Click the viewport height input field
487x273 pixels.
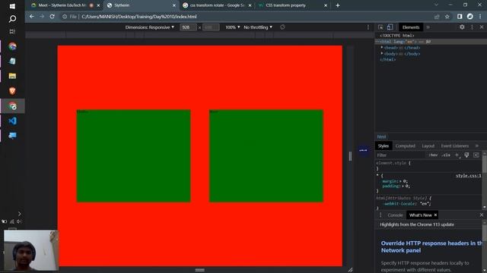point(211,27)
